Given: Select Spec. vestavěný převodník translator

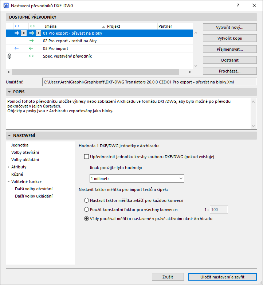Looking at the screenshot, I should coord(99,56).
